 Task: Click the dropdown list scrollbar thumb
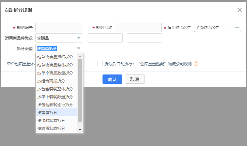click(80, 90)
